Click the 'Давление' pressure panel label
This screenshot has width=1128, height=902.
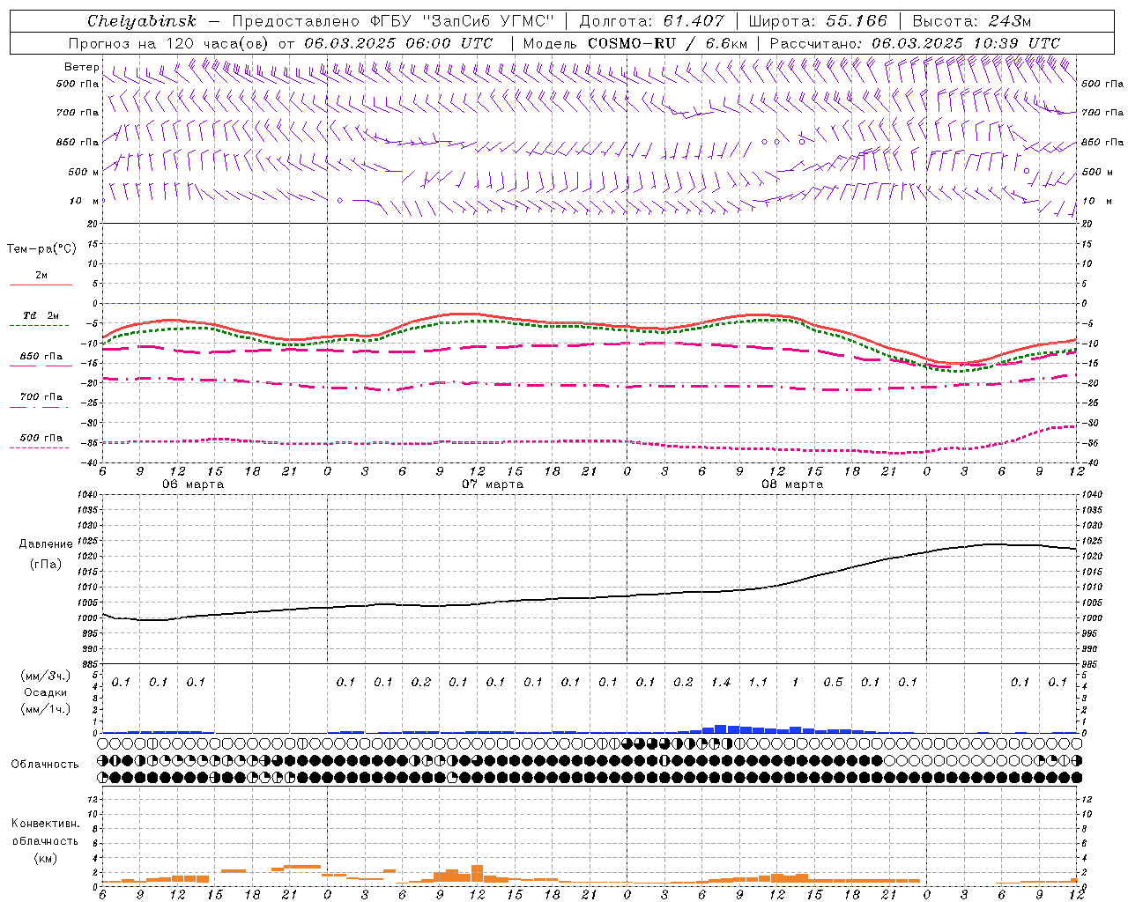point(46,544)
